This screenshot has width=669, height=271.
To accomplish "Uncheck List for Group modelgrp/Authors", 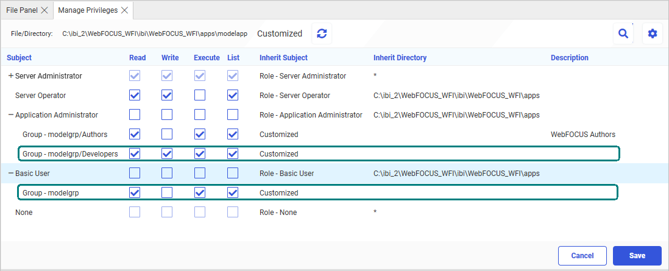I will tap(233, 135).
